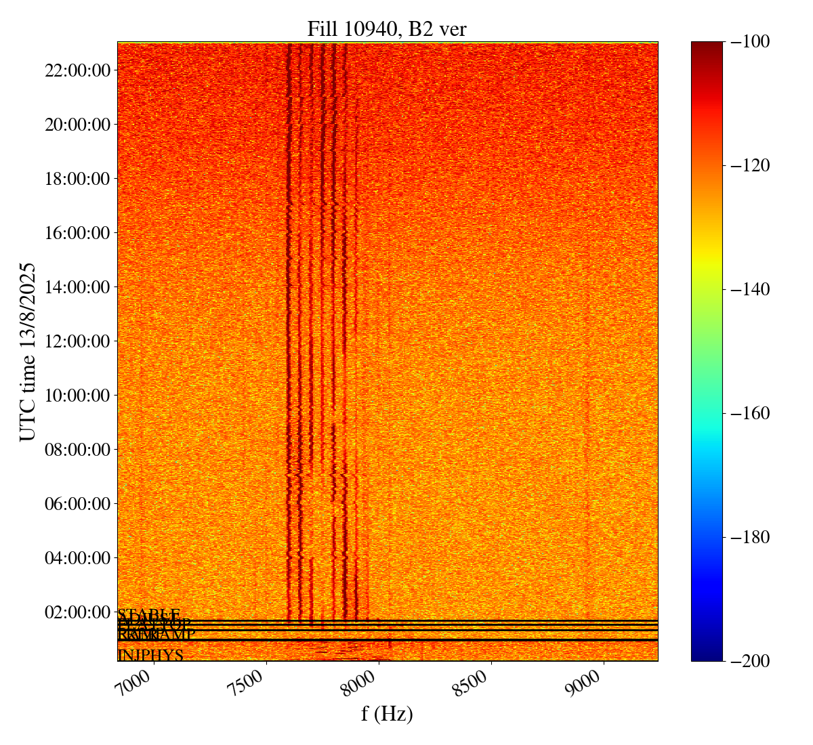813x745 pixels.
Task: Click the "f (Hz)" x-axis label
Action: tap(387, 713)
